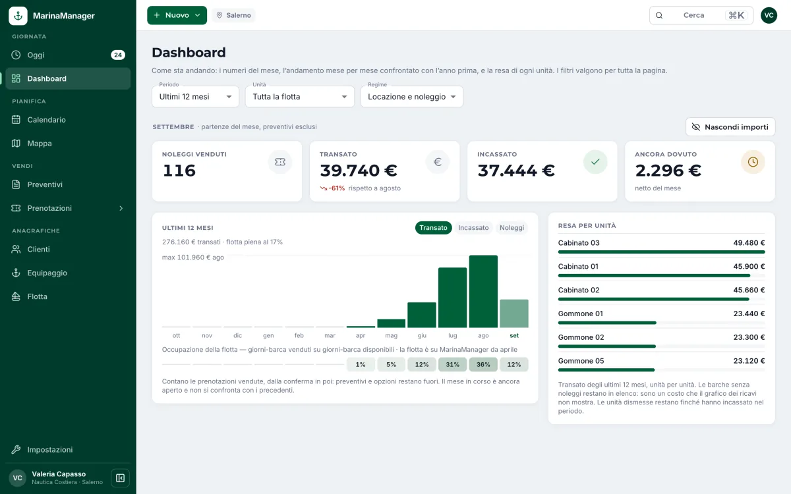
Task: Click the VC avatar beside Valeria Capasso
Action: click(x=18, y=478)
